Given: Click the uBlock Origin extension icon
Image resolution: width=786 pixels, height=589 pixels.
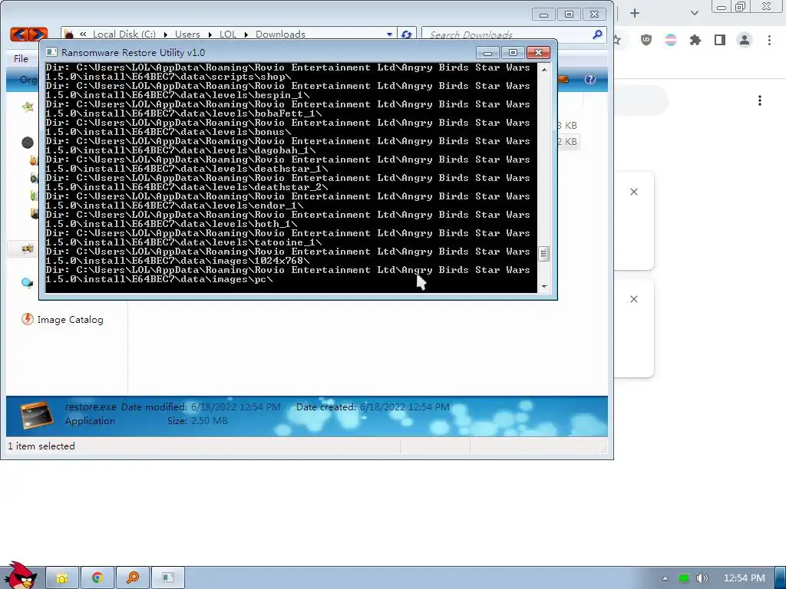Looking at the screenshot, I should point(646,40).
